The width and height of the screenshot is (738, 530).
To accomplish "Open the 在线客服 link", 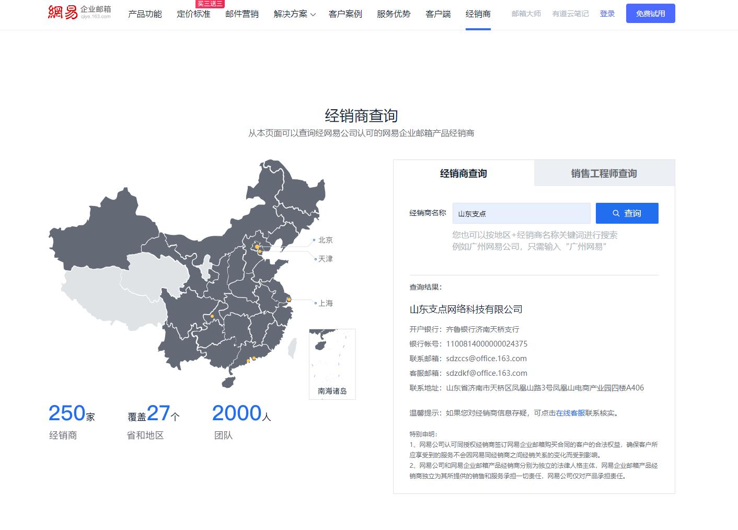I will [x=569, y=412].
